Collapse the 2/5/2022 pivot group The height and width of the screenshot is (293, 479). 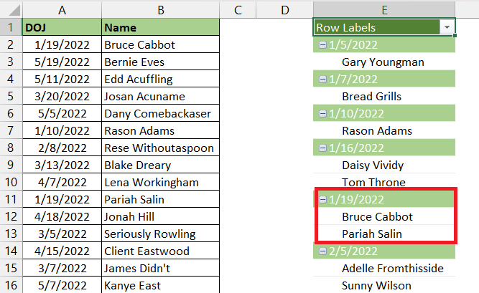tap(322, 251)
